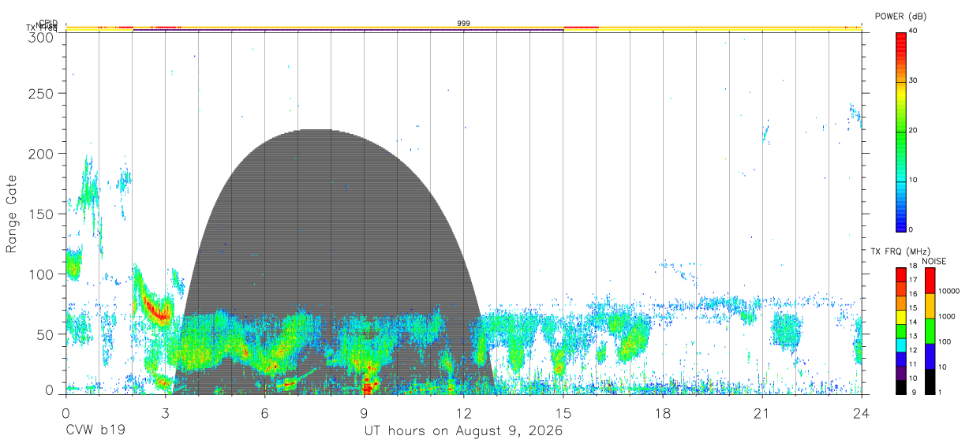Click the '20' label on POWER colorbar
Screen dimensions: 969x447
(914, 130)
